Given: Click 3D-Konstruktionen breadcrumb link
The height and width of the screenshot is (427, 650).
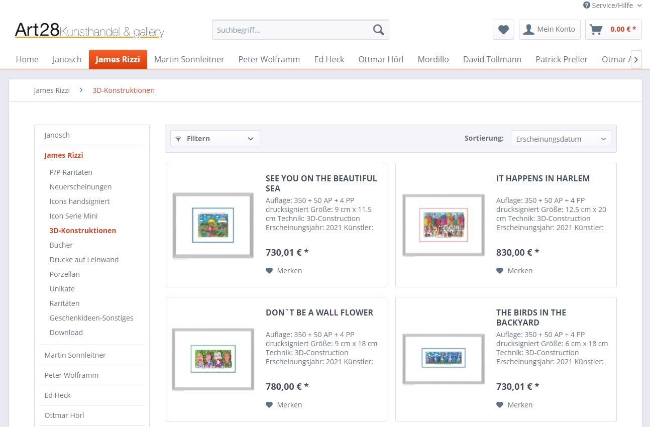Looking at the screenshot, I should (x=124, y=90).
